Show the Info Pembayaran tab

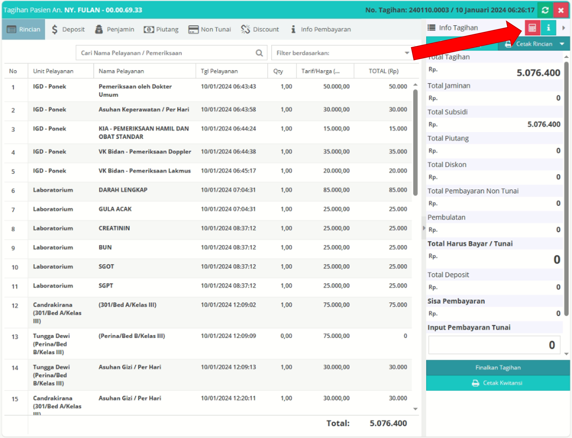pyautogui.click(x=321, y=29)
